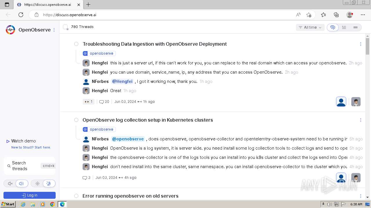371x208 pixels.
Task: Click the taskbar volume tray icon
Action: (x=330, y=204)
